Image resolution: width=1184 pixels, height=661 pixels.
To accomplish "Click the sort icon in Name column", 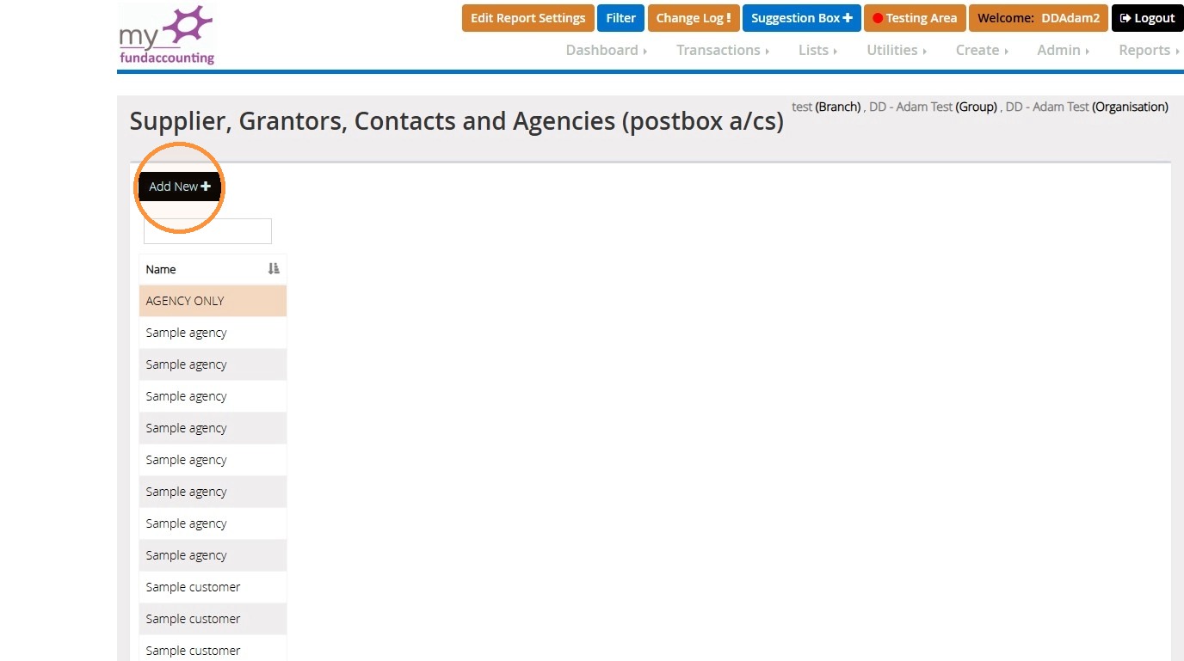I will (x=274, y=269).
